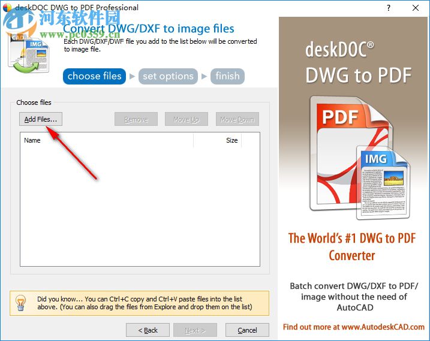Click the Move Up button
Image resolution: width=430 pixels, height=341 pixels.
click(x=186, y=119)
